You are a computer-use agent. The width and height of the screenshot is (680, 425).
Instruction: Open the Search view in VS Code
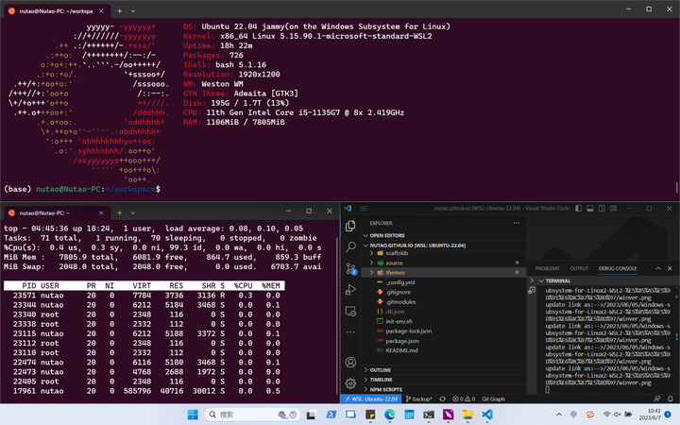(350, 247)
